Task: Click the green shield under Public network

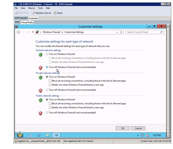Action: coord(41,100)
